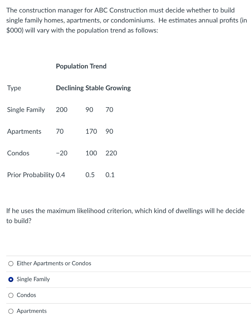The width and height of the screenshot is (251, 320).
Task: Click the prior probability value 0.1
Action: coord(110,175)
